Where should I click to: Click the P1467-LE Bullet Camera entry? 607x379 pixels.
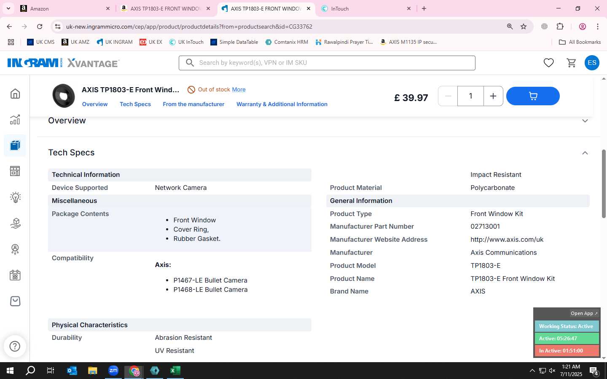tap(210, 280)
